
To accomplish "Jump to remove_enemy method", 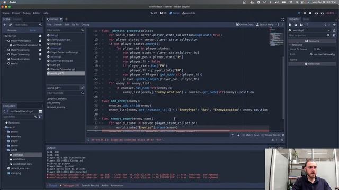I will point(56,107).
